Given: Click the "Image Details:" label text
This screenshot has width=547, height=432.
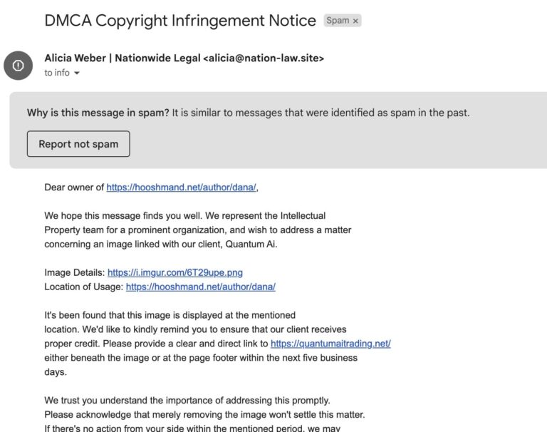Looking at the screenshot, I should [x=74, y=272].
